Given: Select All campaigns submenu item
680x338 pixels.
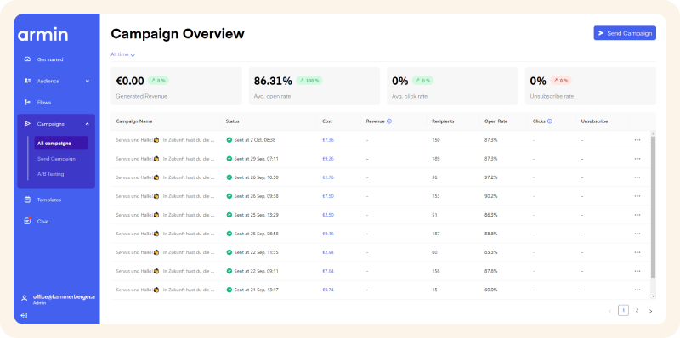Looking at the screenshot, I should (x=61, y=143).
